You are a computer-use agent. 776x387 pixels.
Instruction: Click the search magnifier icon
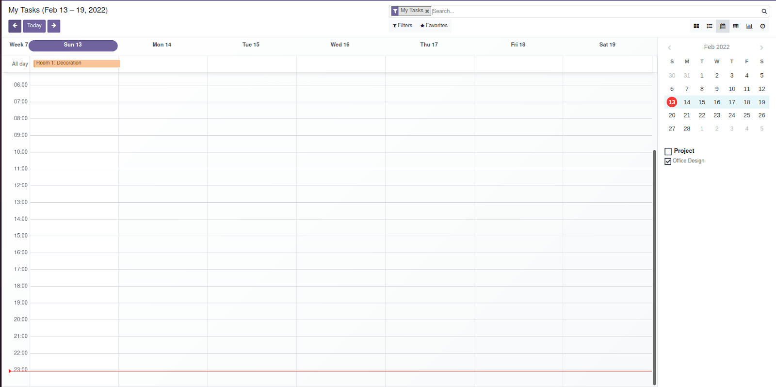point(764,11)
